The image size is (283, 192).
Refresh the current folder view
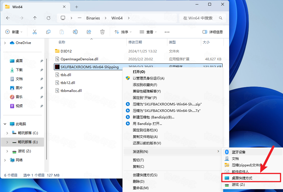[x=48, y=18]
